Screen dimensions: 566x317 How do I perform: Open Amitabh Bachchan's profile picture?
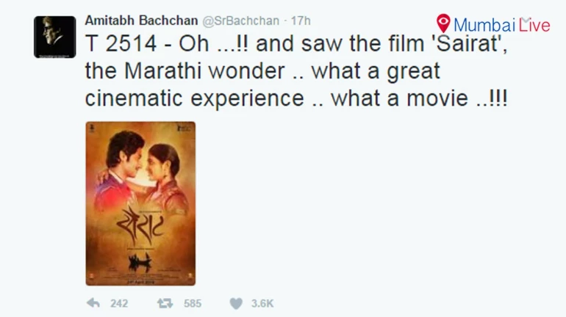click(55, 37)
